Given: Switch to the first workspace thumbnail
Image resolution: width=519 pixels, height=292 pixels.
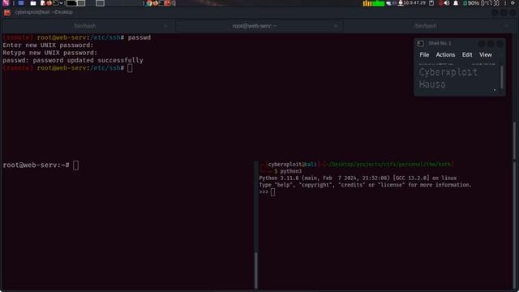Looking at the screenshot, I should click(71, 3).
